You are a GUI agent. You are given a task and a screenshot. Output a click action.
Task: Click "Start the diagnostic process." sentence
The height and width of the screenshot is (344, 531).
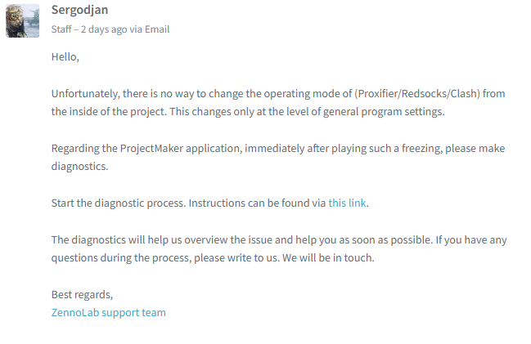point(111,203)
